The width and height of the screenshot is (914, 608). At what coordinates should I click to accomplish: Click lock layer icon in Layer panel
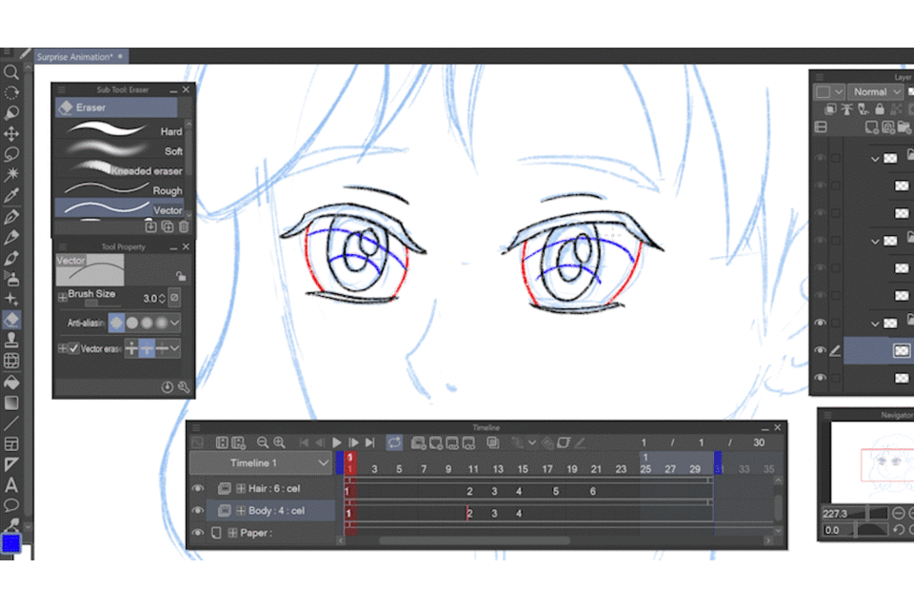(880, 108)
